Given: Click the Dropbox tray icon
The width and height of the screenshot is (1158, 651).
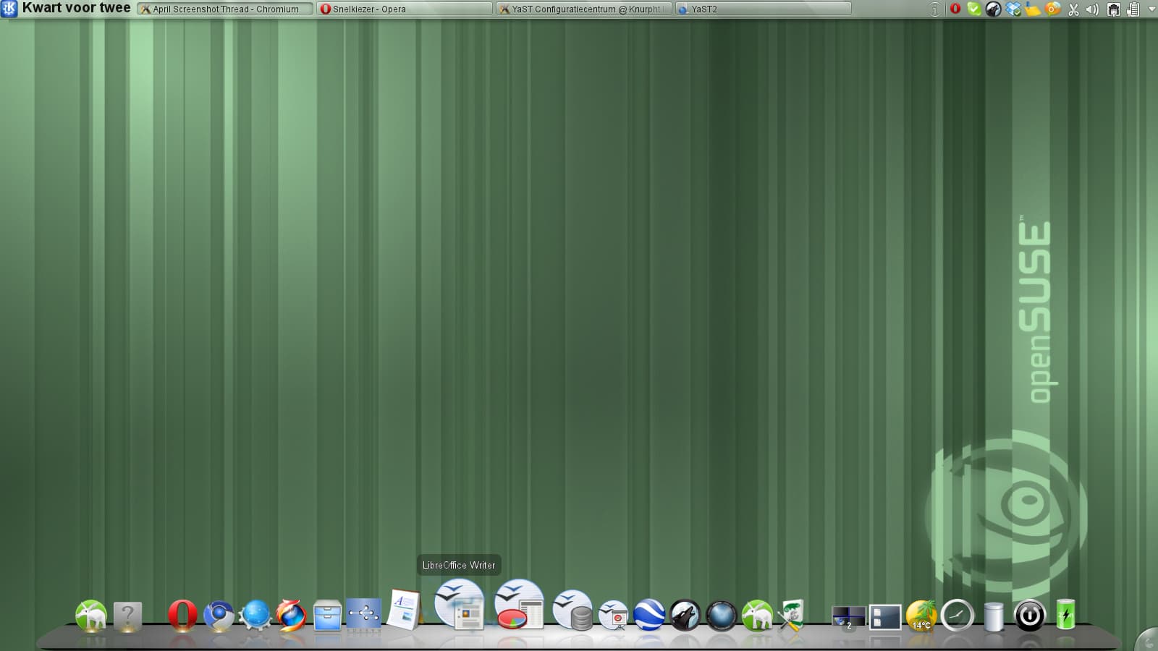Looking at the screenshot, I should pos(1013,9).
